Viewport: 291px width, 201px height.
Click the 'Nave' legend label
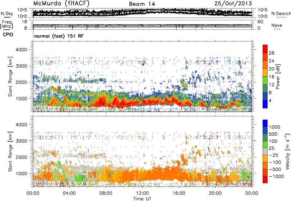click(277, 25)
